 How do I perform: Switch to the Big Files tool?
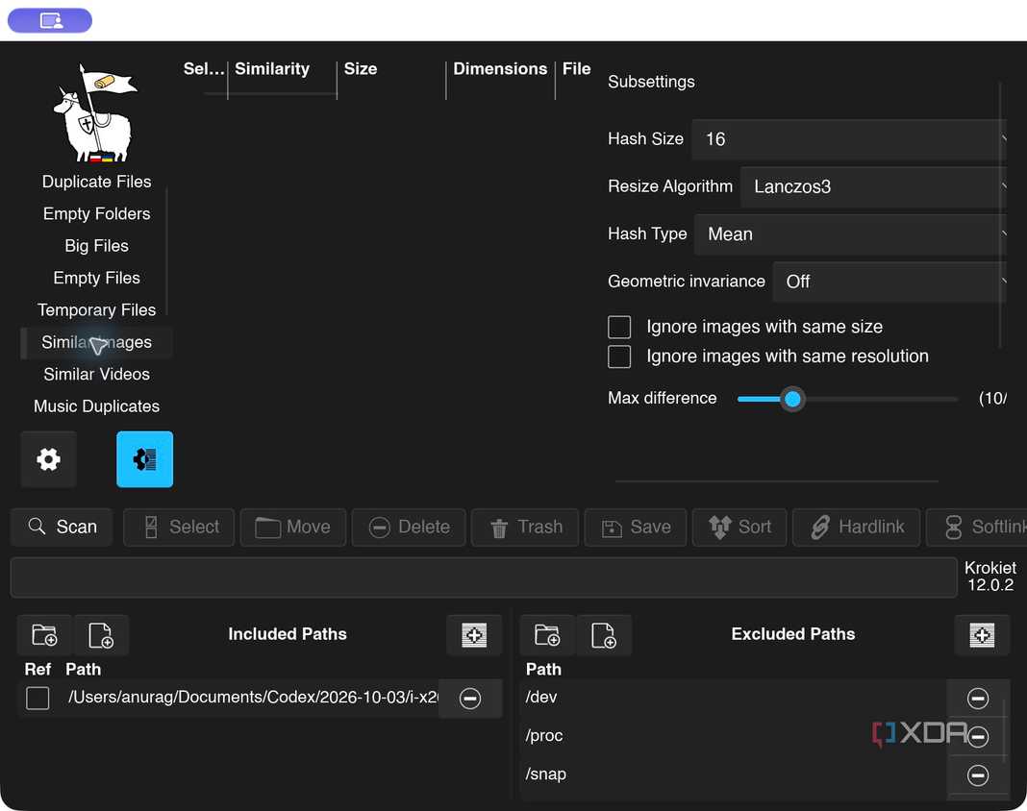[96, 245]
